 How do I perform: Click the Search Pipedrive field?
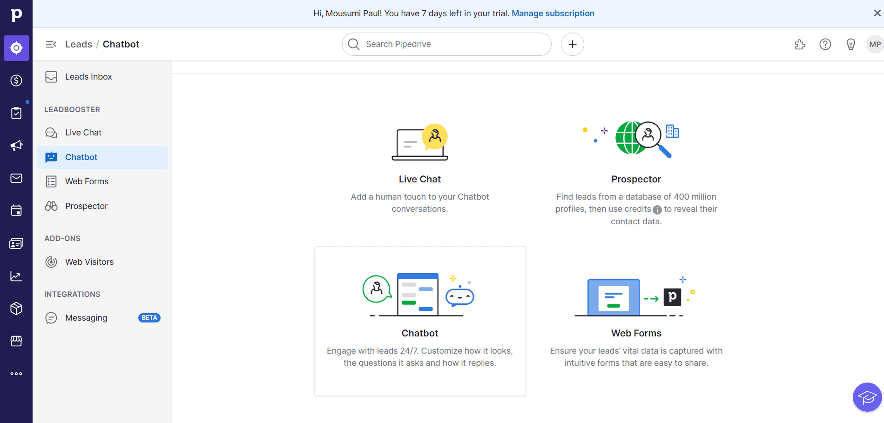447,44
